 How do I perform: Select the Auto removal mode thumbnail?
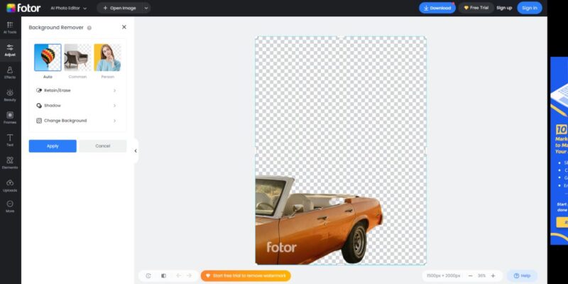point(48,58)
